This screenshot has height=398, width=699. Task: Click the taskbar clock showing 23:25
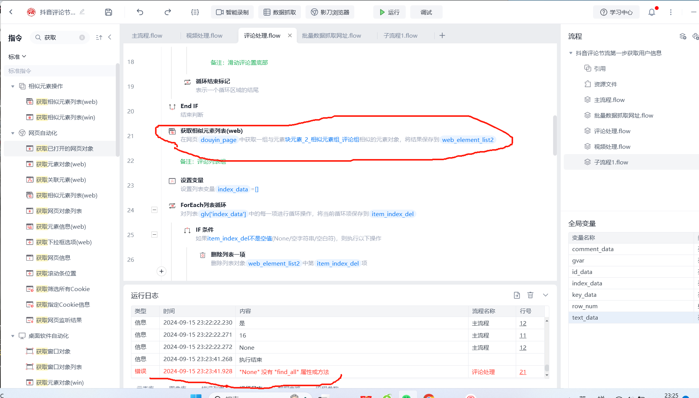pos(671,395)
